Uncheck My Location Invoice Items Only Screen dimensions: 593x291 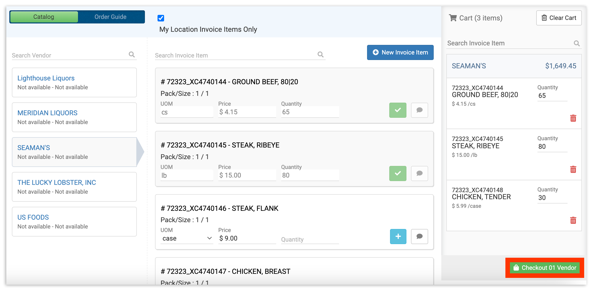click(x=161, y=18)
